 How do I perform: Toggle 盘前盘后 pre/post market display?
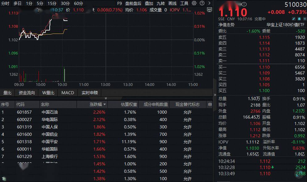pyautogui.click(x=133, y=3)
